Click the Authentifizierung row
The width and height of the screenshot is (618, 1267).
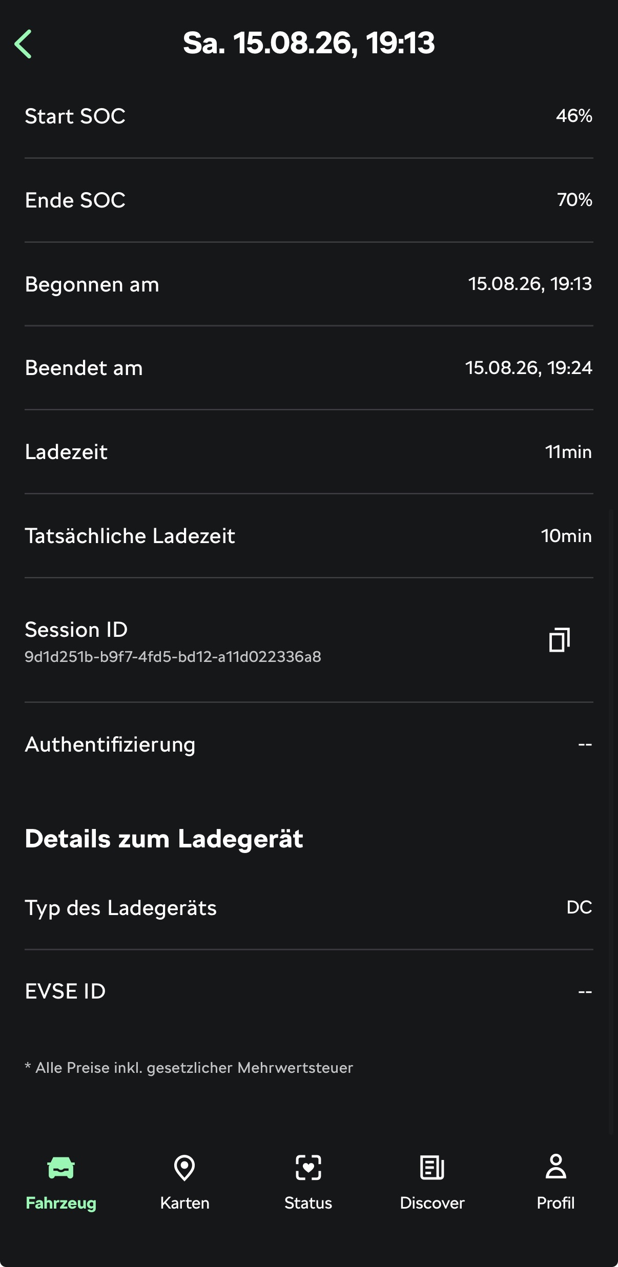pyautogui.click(x=309, y=744)
